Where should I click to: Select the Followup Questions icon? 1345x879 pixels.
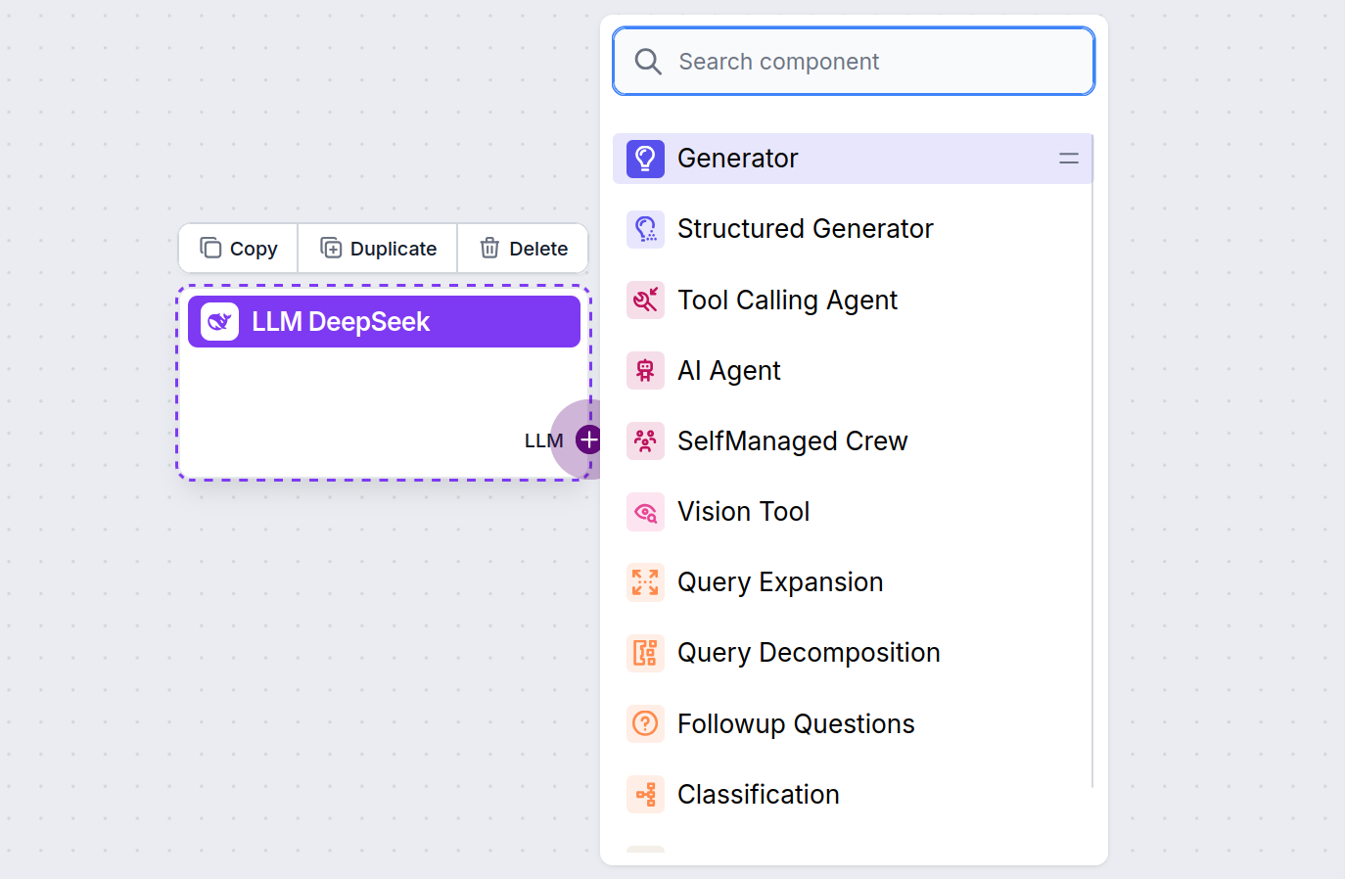[x=645, y=723]
